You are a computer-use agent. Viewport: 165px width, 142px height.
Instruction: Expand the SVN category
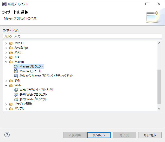pos(6,81)
